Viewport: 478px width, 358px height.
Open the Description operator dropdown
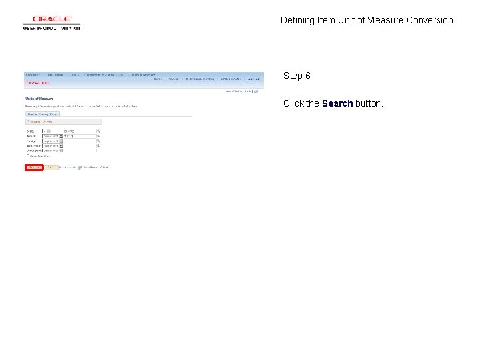coord(52,150)
